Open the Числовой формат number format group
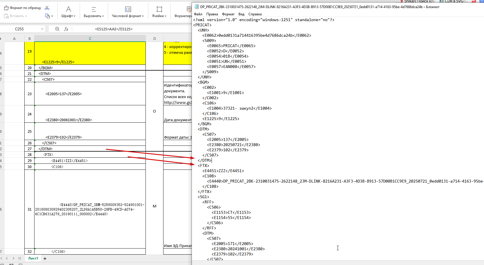 tap(128, 12)
